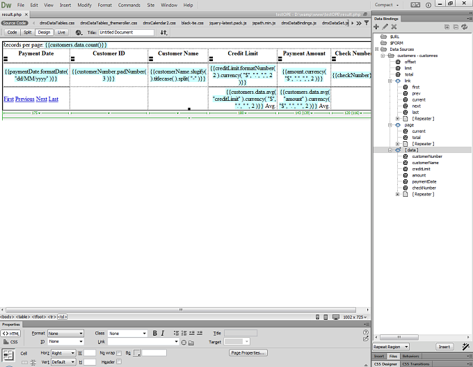Open the preview in browser globe icon
This screenshot has width=473, height=367.
click(79, 33)
